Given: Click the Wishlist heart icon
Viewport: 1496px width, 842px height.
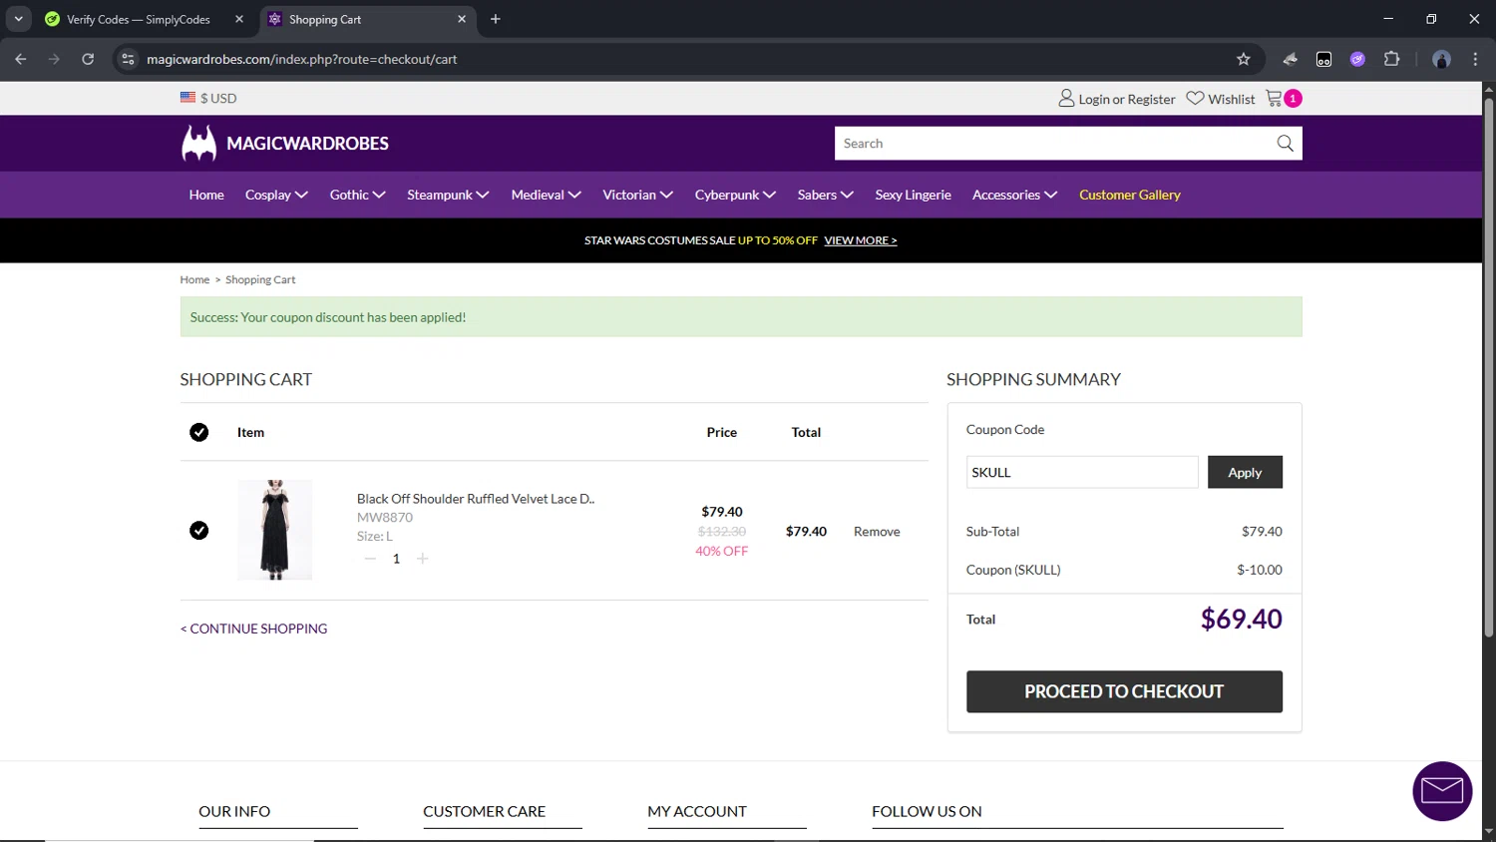Looking at the screenshot, I should point(1195,98).
